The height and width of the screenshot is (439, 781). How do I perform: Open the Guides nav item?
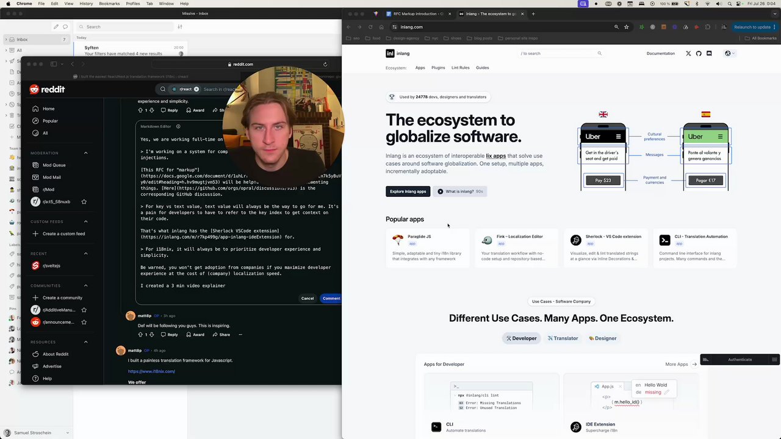tap(482, 68)
